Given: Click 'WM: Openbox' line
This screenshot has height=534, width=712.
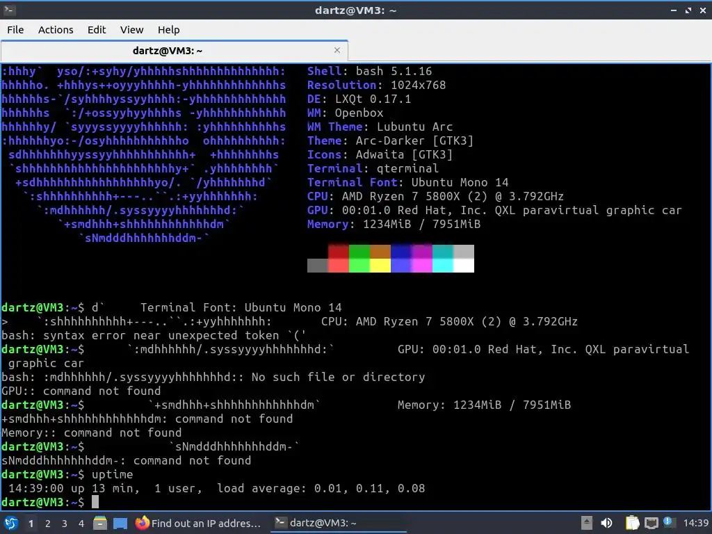Looking at the screenshot, I should [x=345, y=113].
